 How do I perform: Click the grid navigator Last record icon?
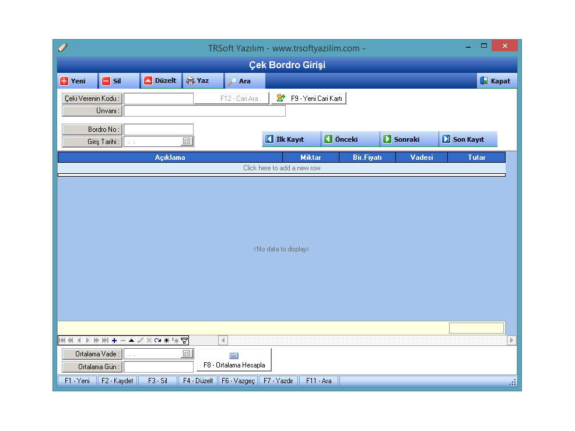[x=105, y=341]
